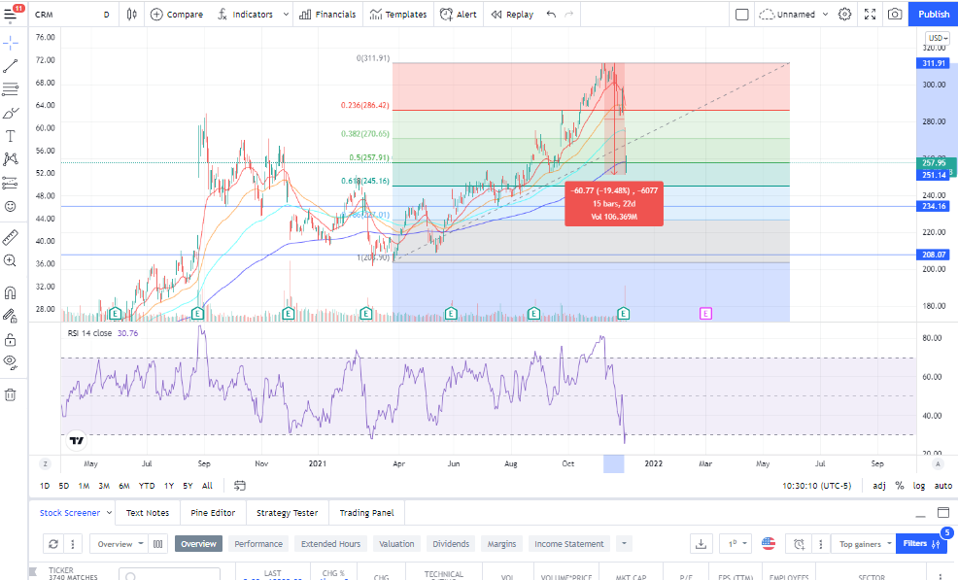The width and height of the screenshot is (958, 580).
Task: Set chart range to 1Y
Action: point(169,486)
